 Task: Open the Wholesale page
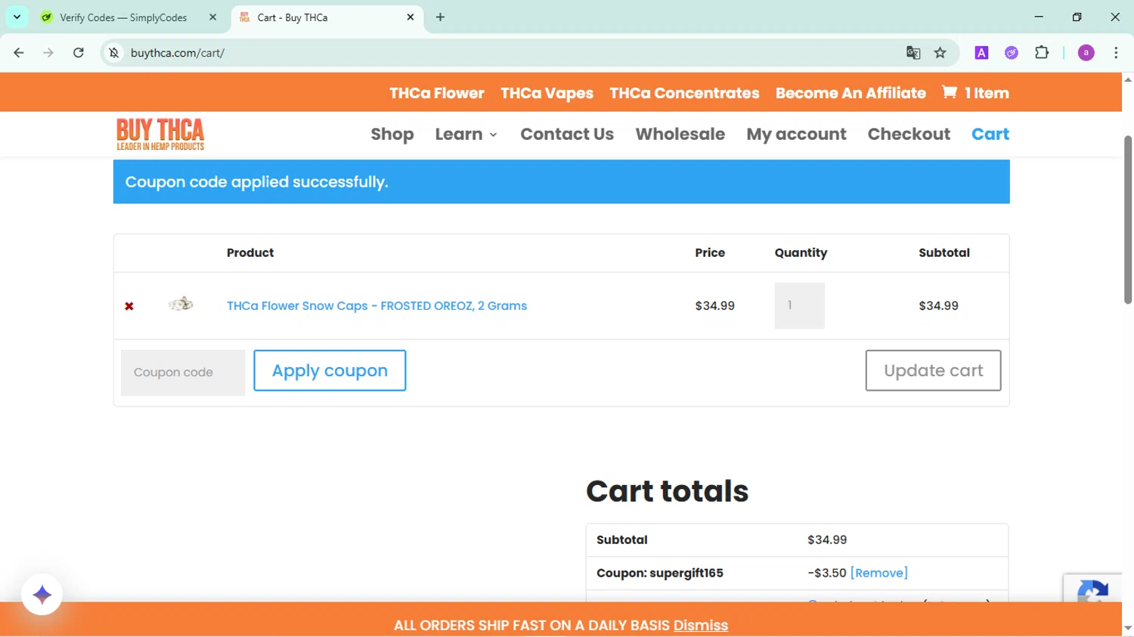(x=680, y=135)
